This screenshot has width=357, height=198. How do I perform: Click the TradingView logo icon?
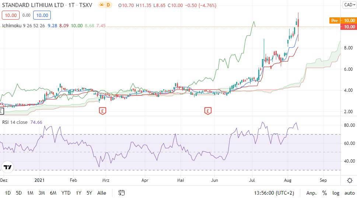(7, 167)
